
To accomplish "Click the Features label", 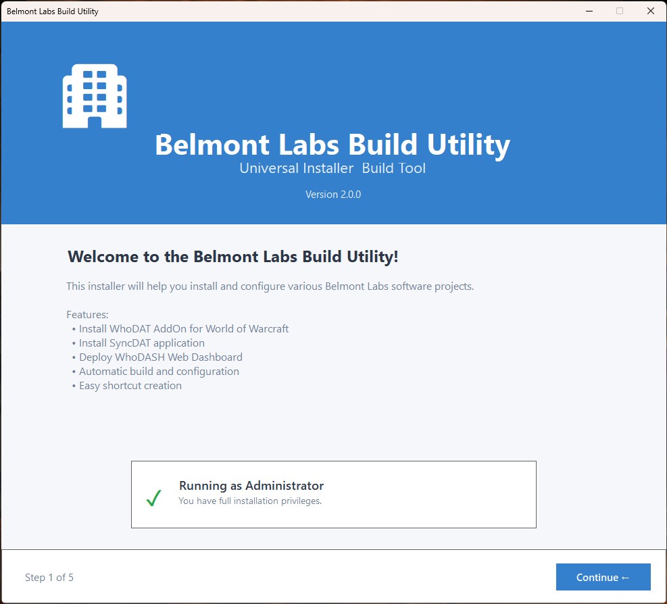I will tap(87, 315).
